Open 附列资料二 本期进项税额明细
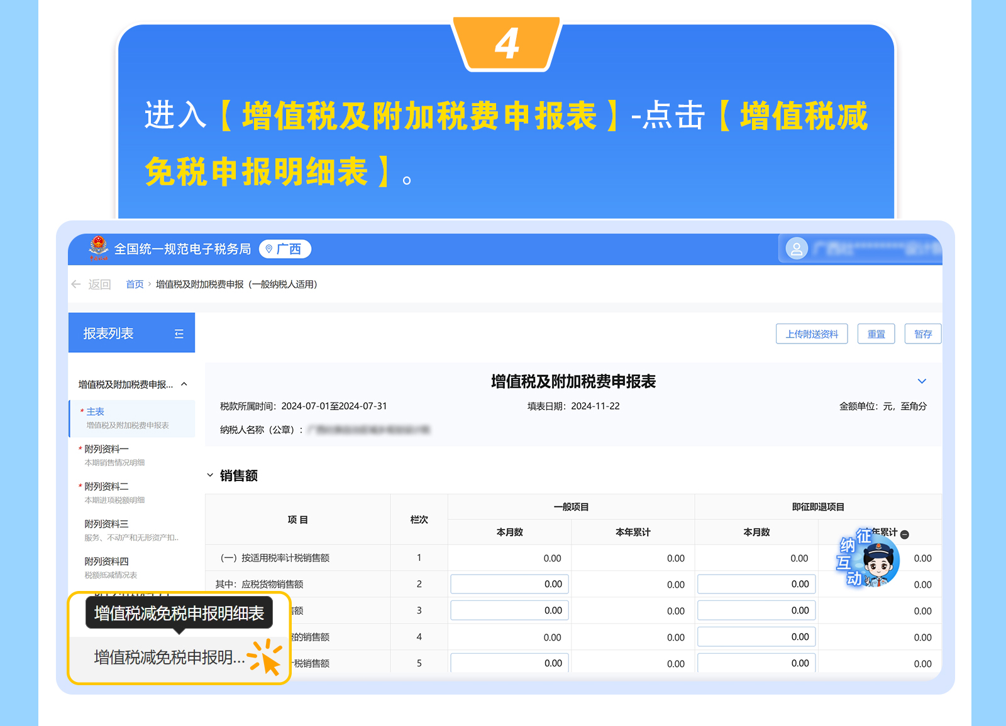 [107, 487]
